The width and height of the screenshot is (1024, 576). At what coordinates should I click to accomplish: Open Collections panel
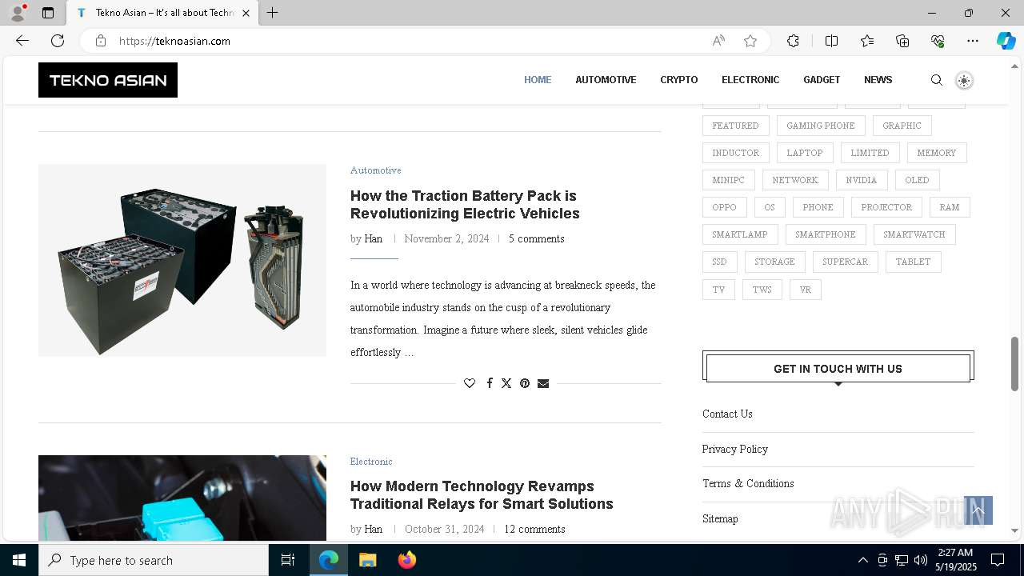[x=902, y=41]
